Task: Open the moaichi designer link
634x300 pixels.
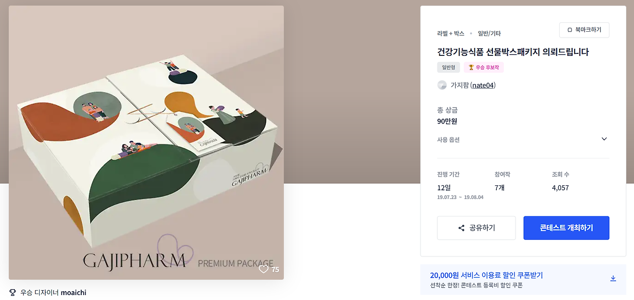Action: coord(73,293)
